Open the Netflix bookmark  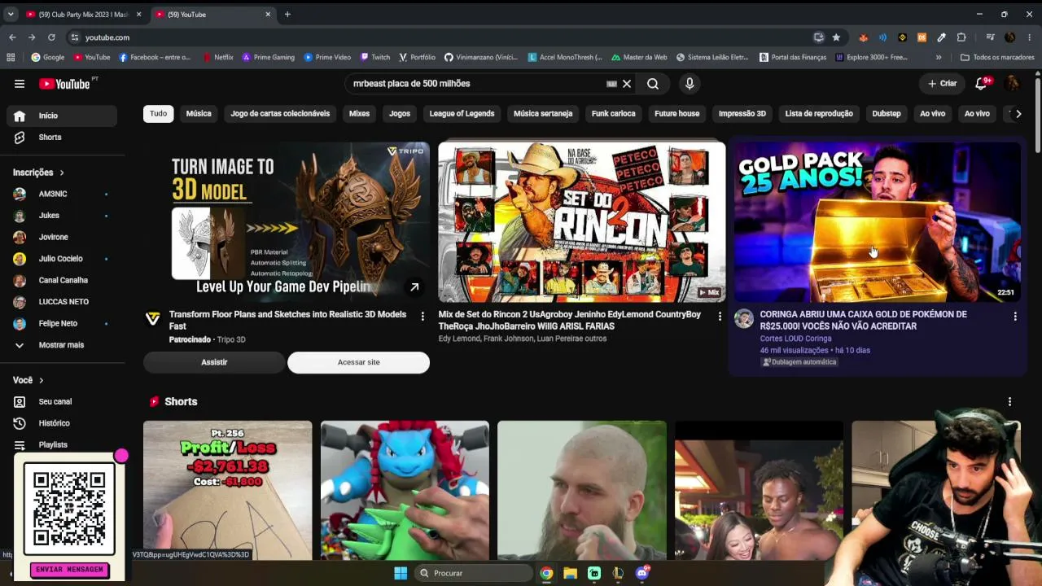click(217, 58)
